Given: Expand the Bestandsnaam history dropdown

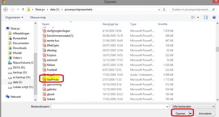Looking at the screenshot, I should tap(167, 107).
